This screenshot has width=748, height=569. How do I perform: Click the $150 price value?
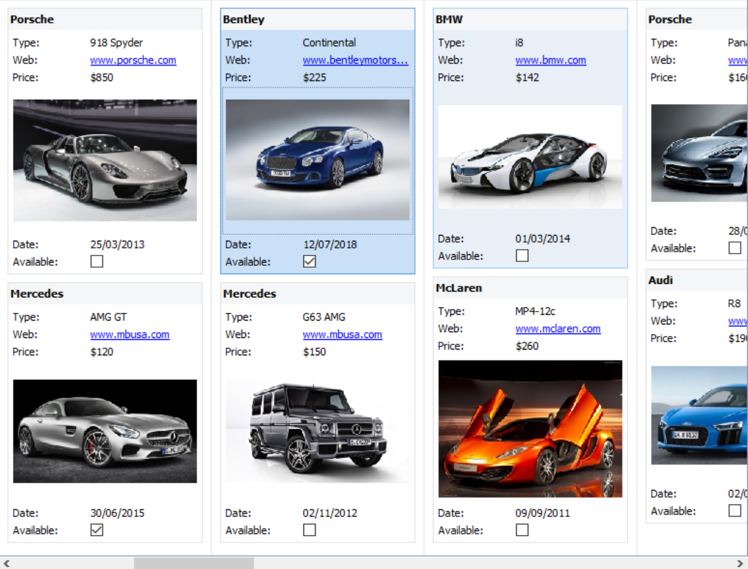click(x=314, y=351)
